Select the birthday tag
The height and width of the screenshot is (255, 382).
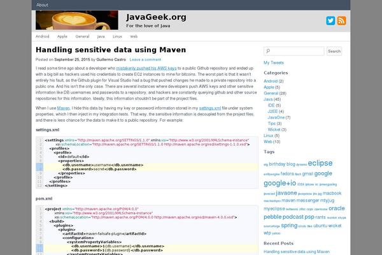[x=277, y=164]
